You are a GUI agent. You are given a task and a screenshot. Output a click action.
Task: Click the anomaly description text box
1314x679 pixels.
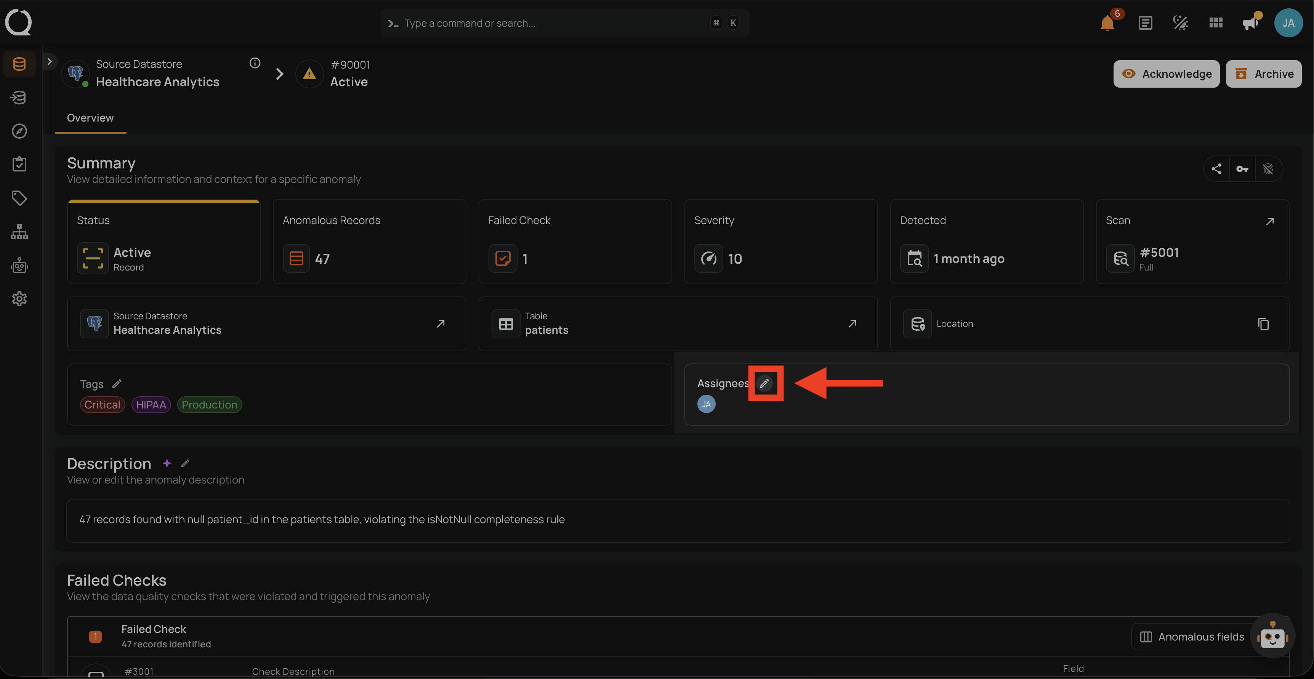[x=678, y=520]
